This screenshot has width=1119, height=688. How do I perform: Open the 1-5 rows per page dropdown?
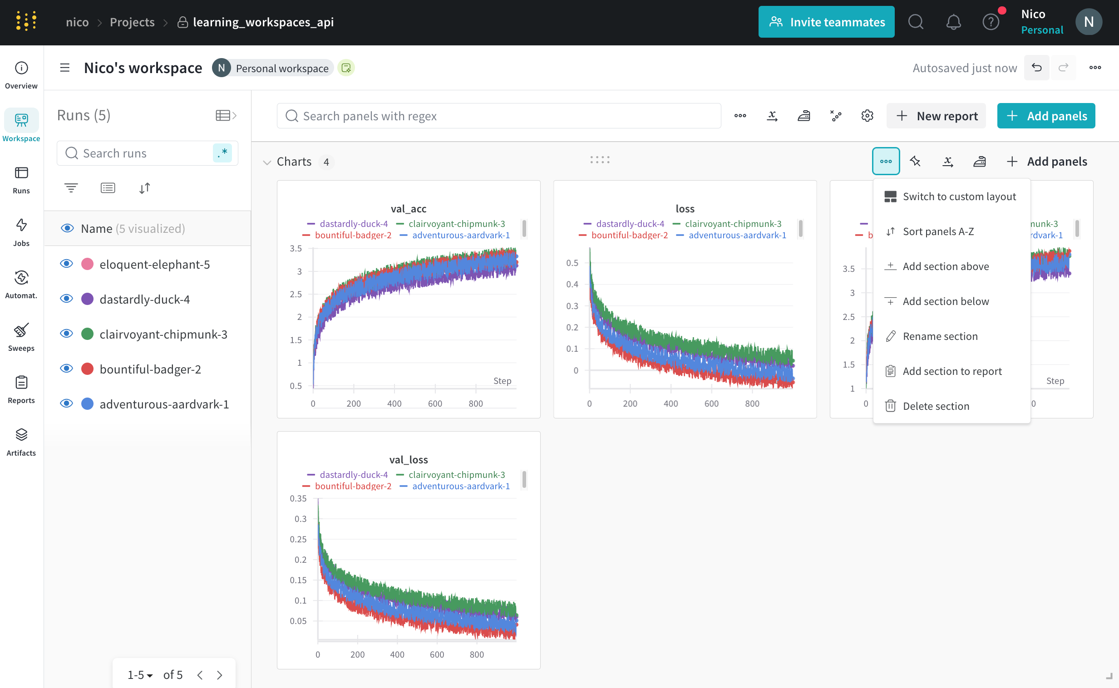(140, 675)
